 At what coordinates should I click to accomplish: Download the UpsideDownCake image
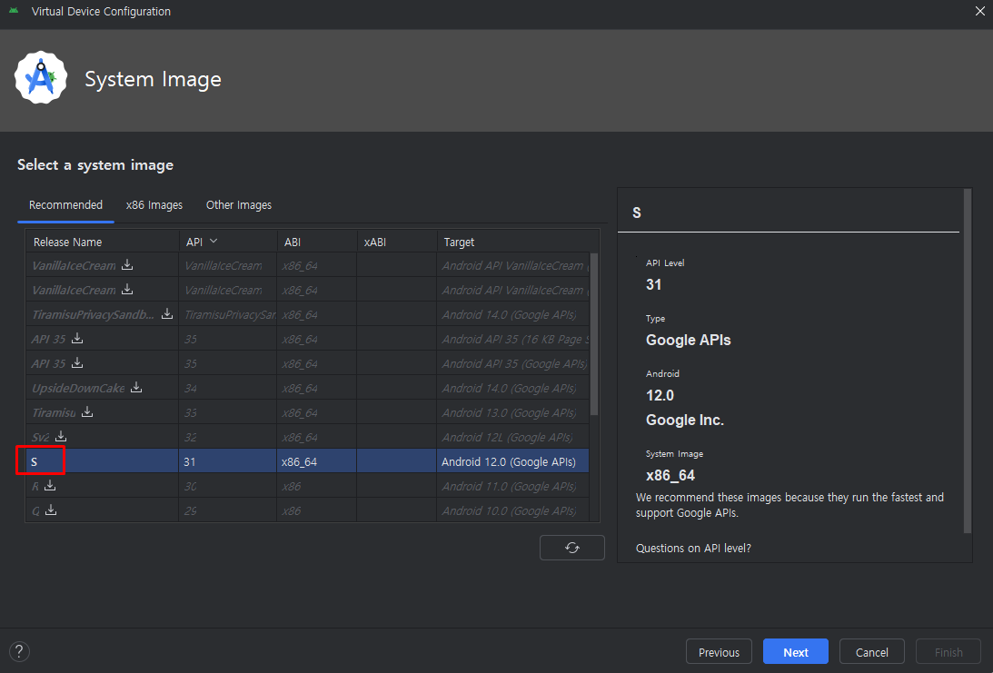pyautogui.click(x=136, y=387)
